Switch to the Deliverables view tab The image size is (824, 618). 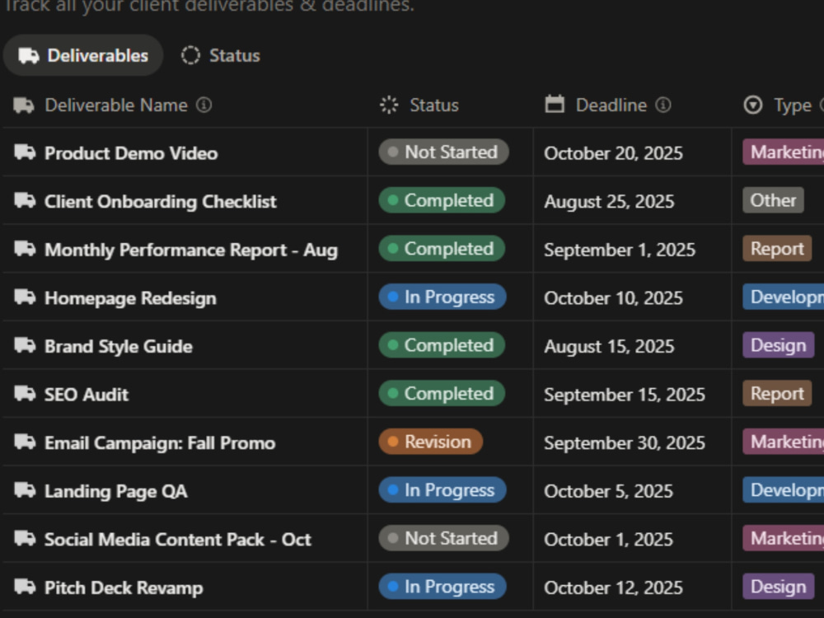83,55
